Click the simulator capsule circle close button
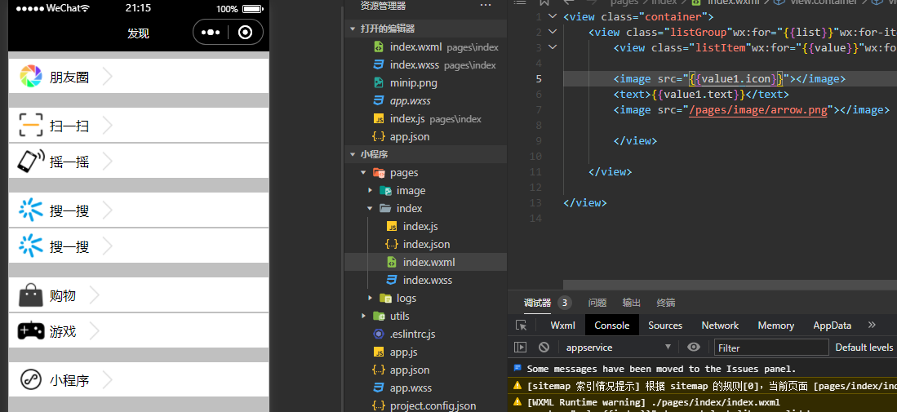The height and width of the screenshot is (412, 897). [246, 33]
